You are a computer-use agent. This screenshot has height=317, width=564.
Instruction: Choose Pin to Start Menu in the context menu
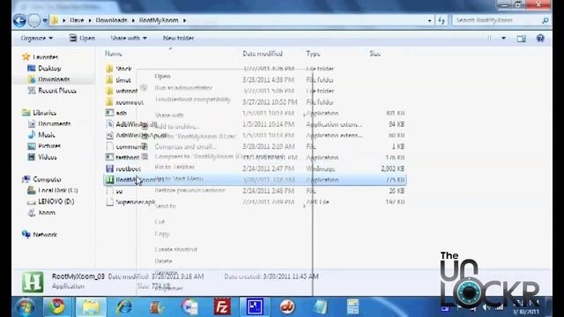179,179
